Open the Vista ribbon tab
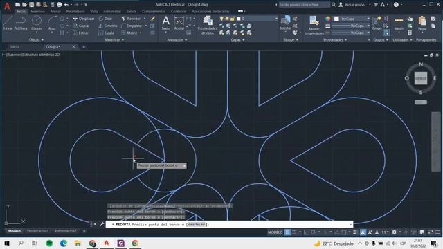The width and height of the screenshot is (443, 249). pyautogui.click(x=94, y=12)
